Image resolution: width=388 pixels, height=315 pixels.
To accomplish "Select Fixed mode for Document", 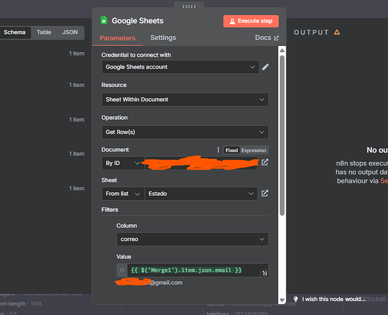I will tap(232, 151).
